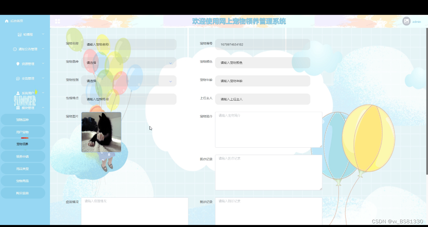Click the 交流管理 chat bubble icon

point(18,78)
